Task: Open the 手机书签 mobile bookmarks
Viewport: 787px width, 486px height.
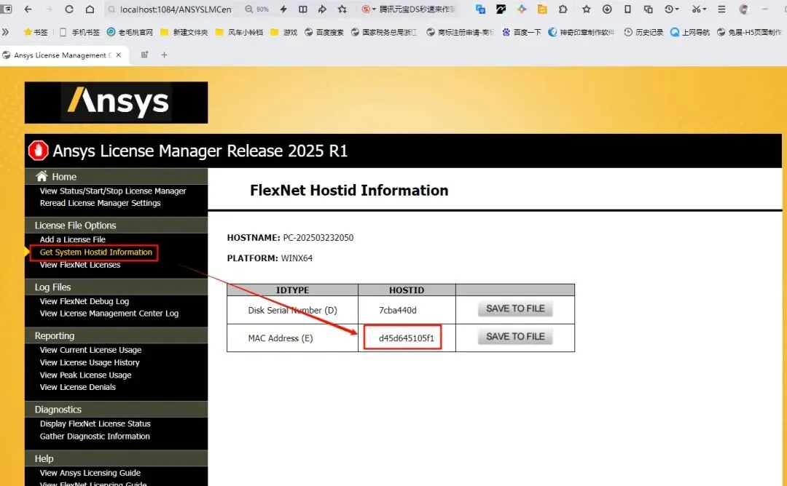Action: tap(79, 32)
